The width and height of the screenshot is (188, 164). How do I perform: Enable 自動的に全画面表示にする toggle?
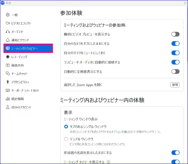click(x=175, y=72)
